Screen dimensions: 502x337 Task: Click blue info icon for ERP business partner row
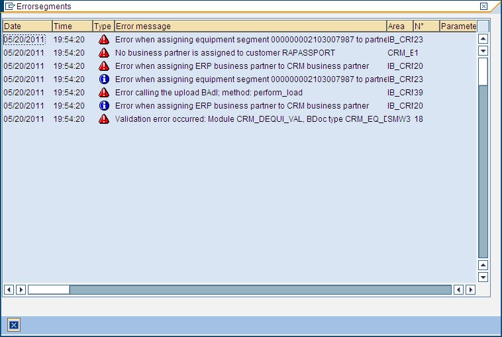pyautogui.click(x=104, y=106)
